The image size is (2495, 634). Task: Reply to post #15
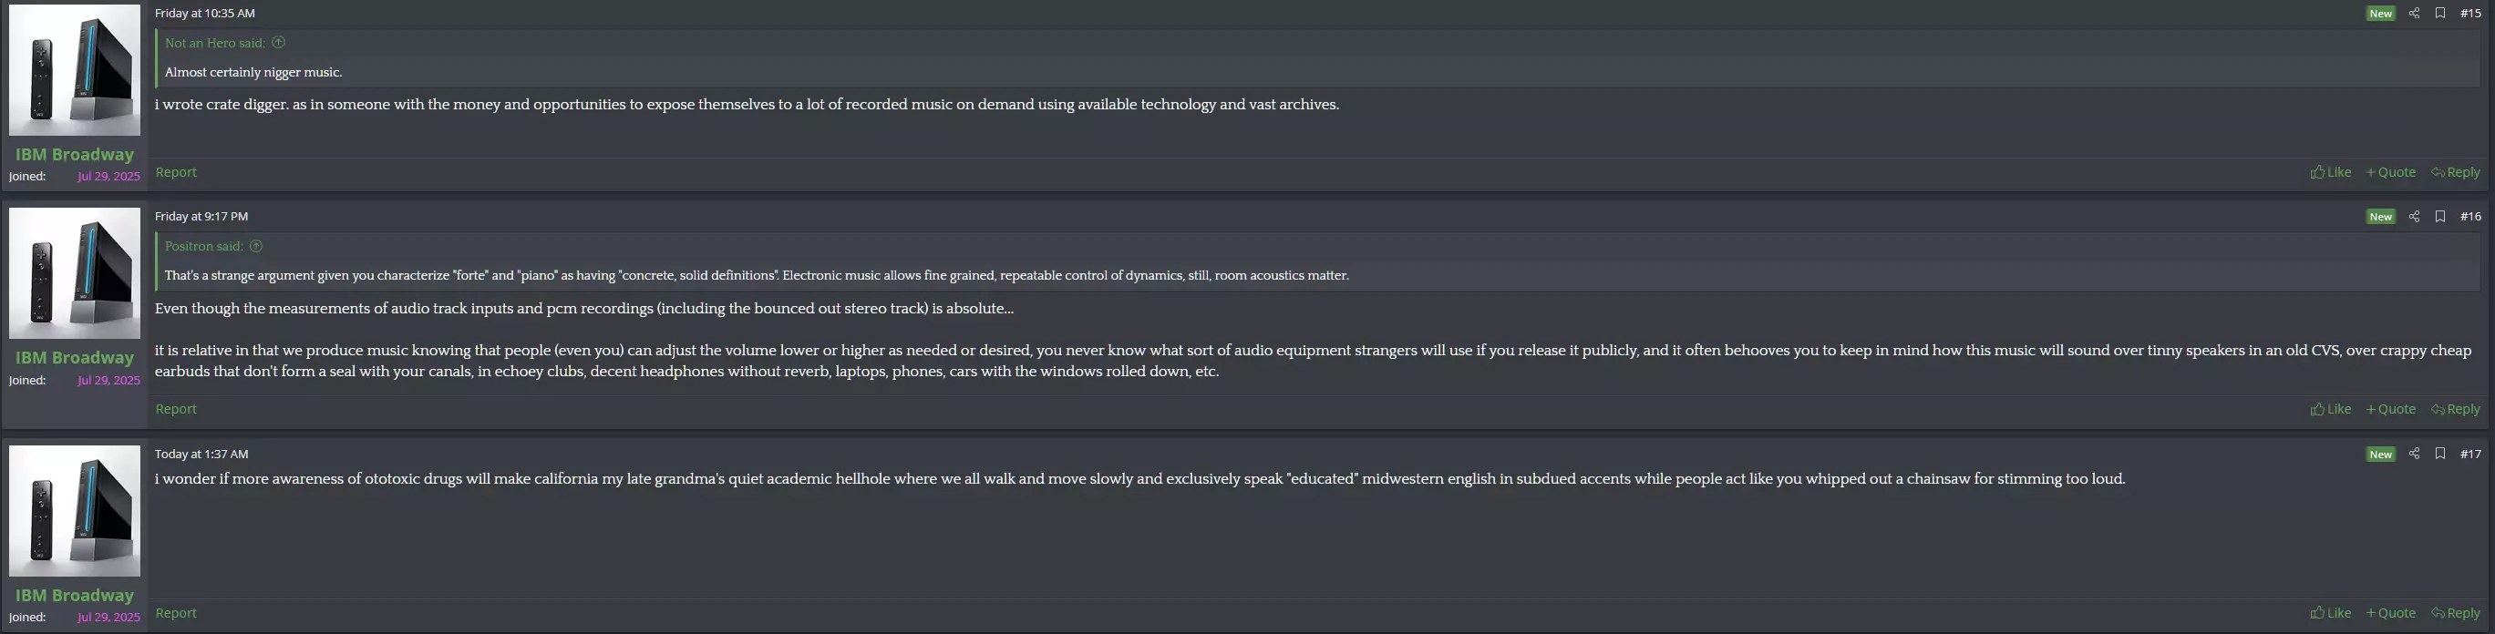(2455, 172)
